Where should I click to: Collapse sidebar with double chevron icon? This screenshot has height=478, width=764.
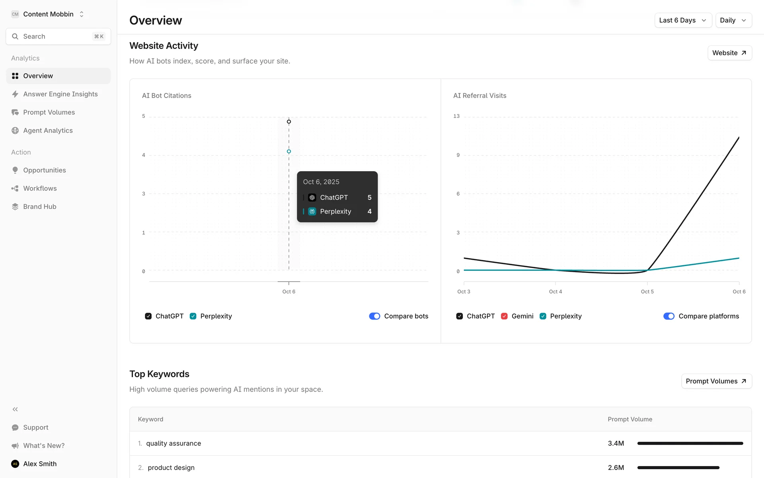[15, 409]
